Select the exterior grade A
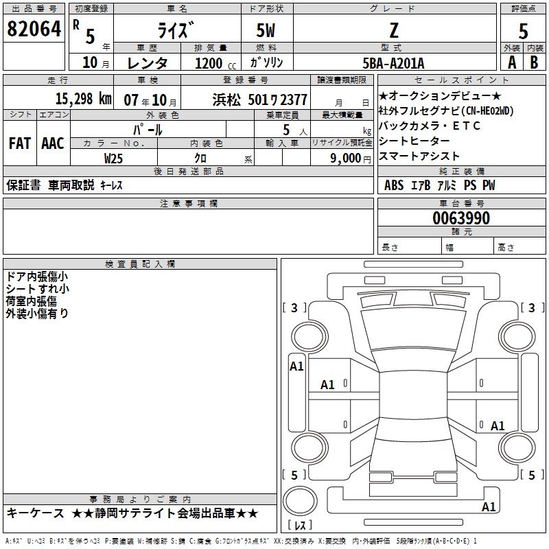Image resolution: width=549 pixels, height=549 pixels. (512, 62)
